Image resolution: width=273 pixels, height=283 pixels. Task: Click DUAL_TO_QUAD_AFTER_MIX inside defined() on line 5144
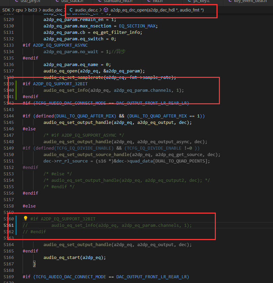pos(85,116)
